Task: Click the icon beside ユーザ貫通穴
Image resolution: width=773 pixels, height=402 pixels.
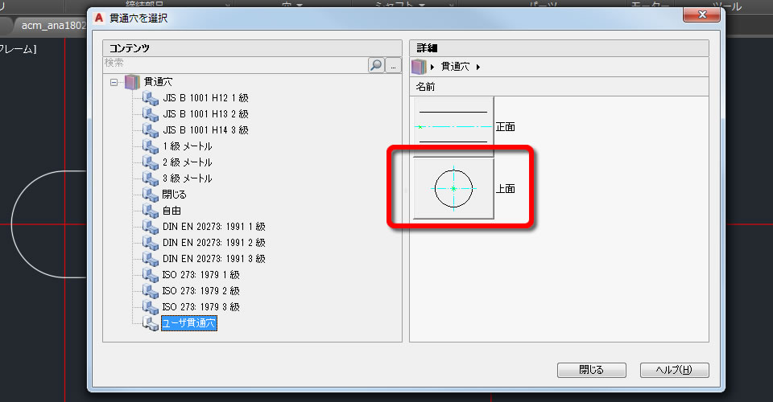Action: pyautogui.click(x=151, y=323)
